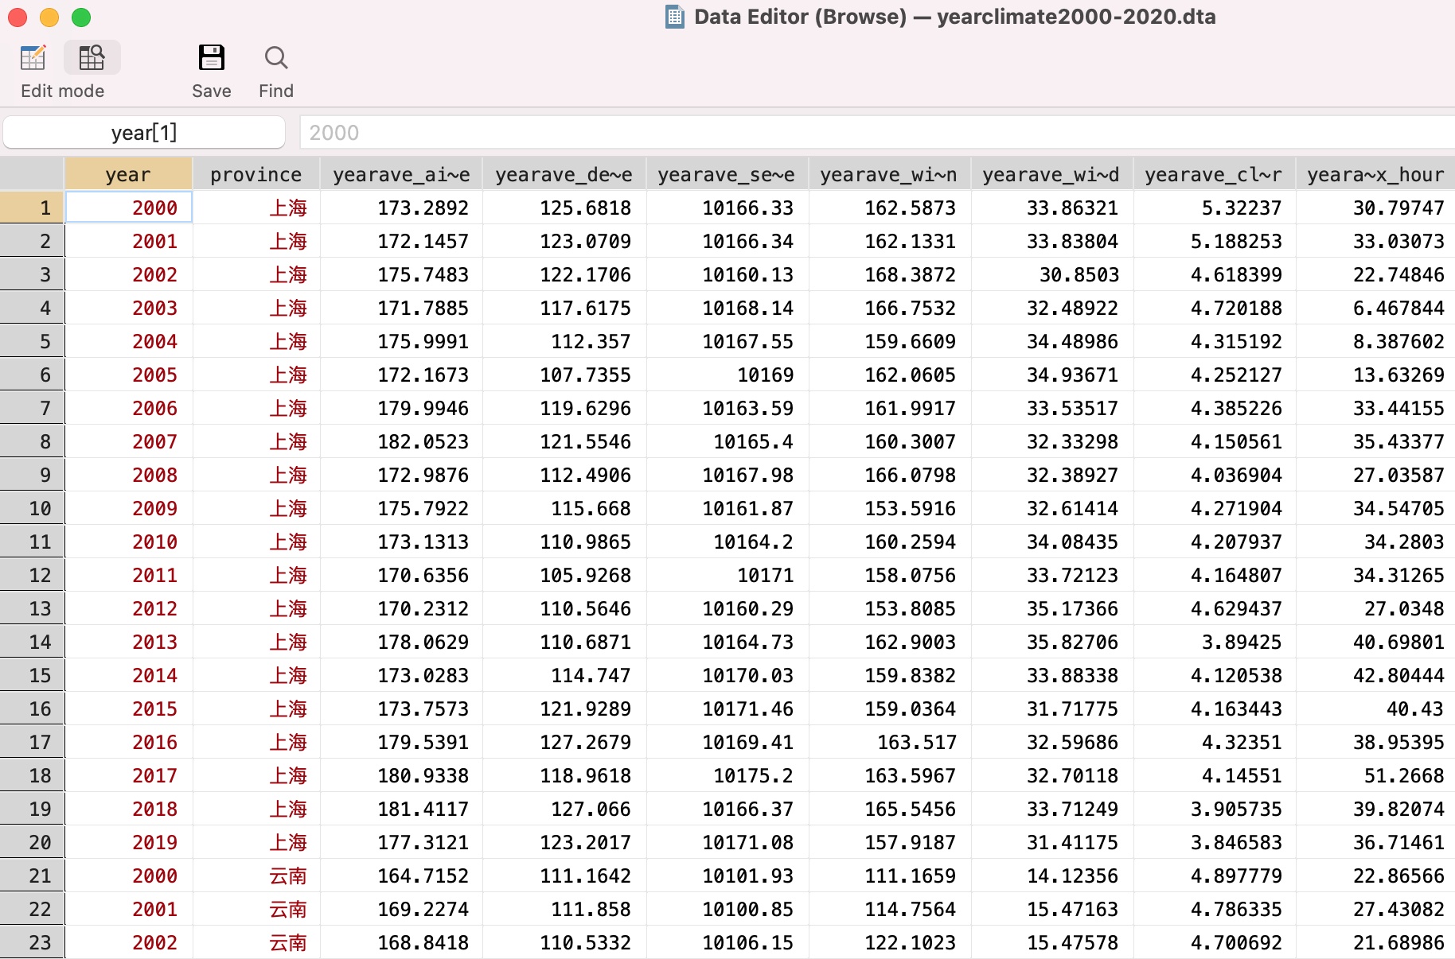
Task: Click cell with value 168.3872
Action: pos(888,274)
